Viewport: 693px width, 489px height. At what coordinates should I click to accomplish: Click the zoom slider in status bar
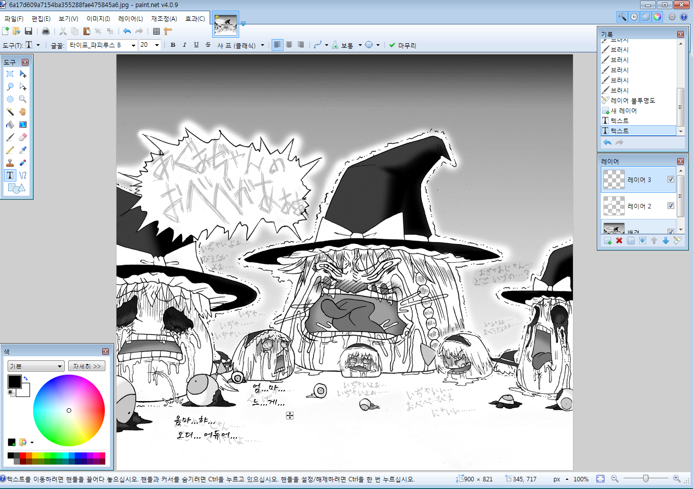[x=646, y=478]
